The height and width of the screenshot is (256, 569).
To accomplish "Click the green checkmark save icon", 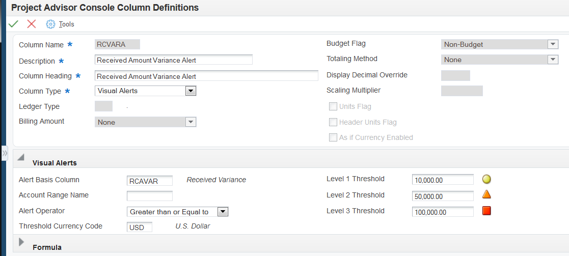I will coord(14,24).
